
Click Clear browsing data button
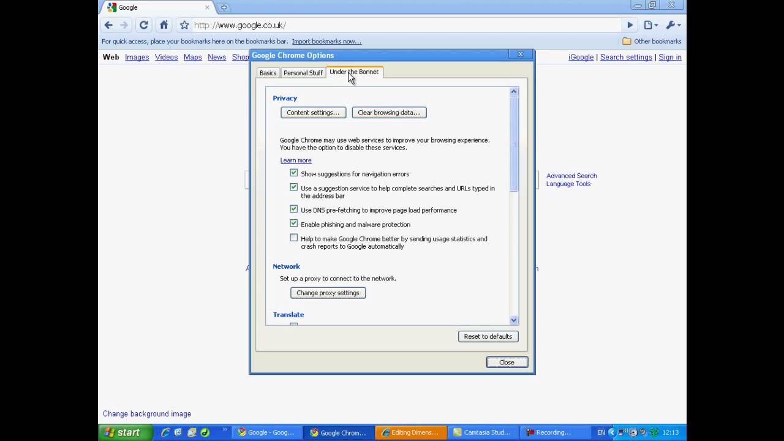pos(389,113)
